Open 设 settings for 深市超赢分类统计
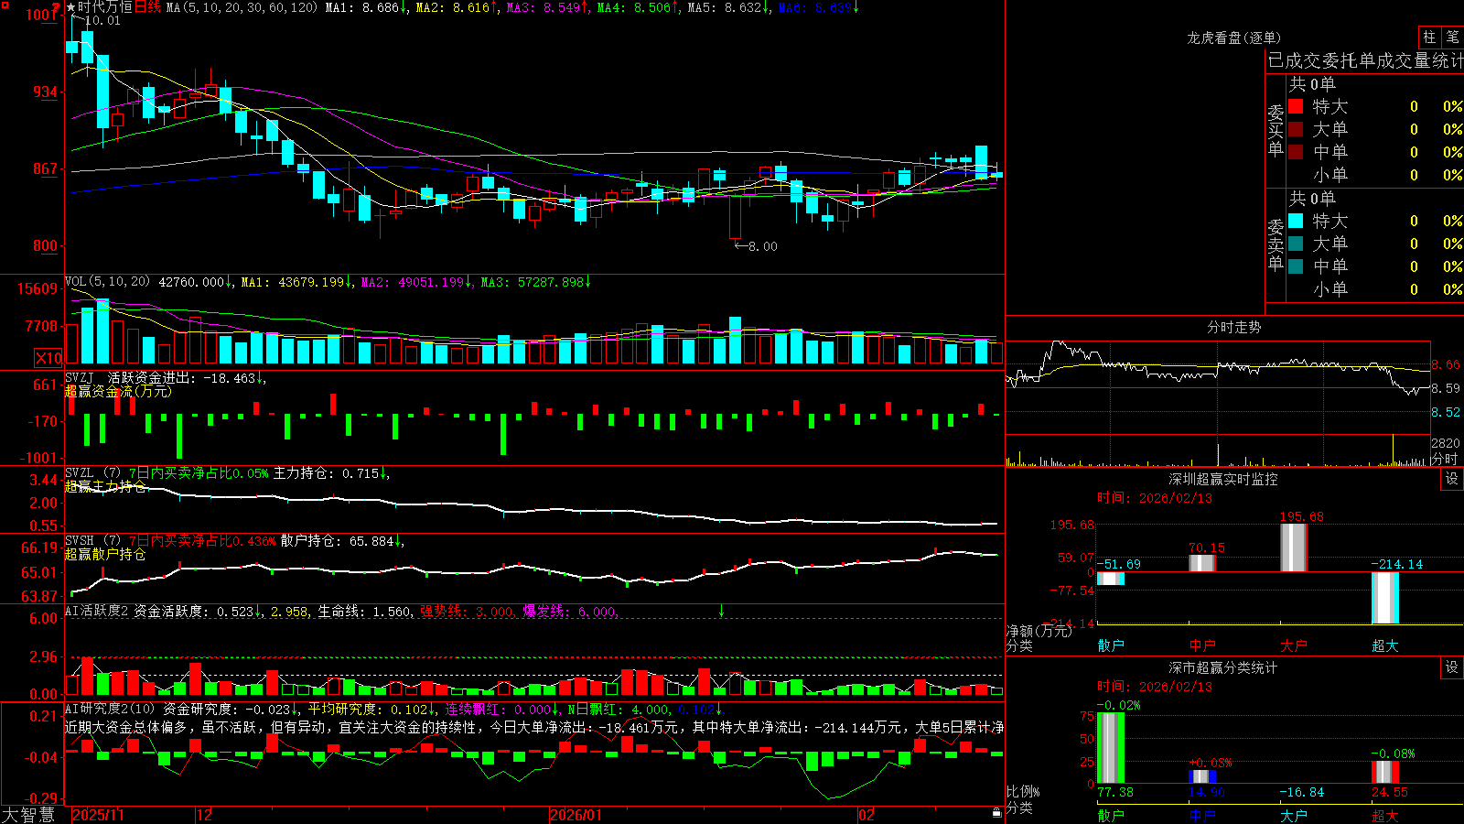Screen dimensions: 1464x824 1452,667
